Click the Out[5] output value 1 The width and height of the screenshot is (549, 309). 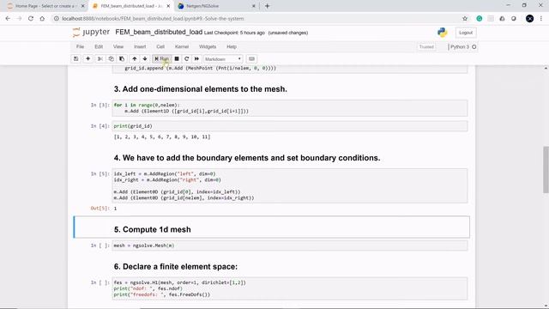click(115, 209)
